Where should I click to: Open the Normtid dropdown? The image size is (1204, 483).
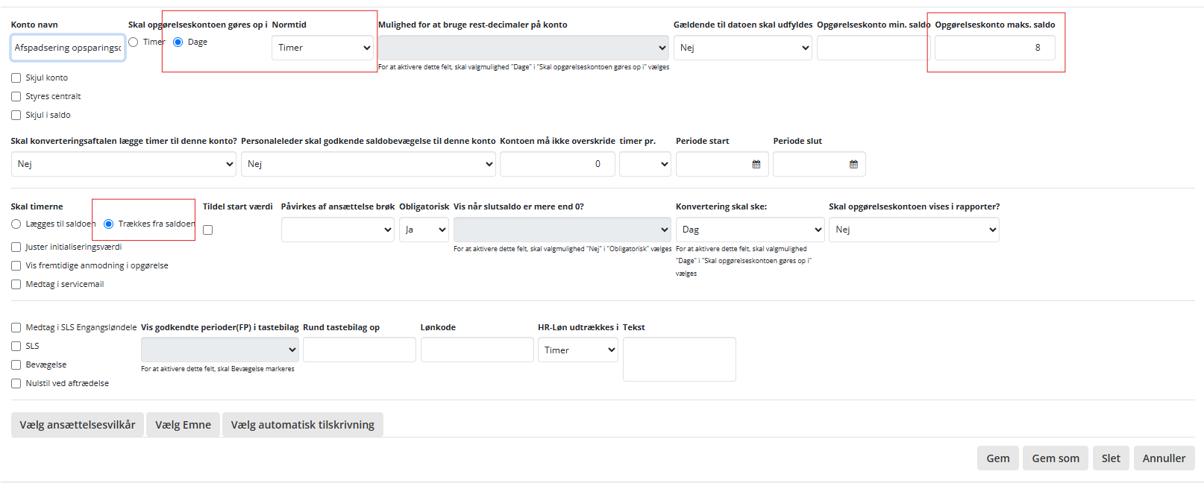tap(322, 48)
